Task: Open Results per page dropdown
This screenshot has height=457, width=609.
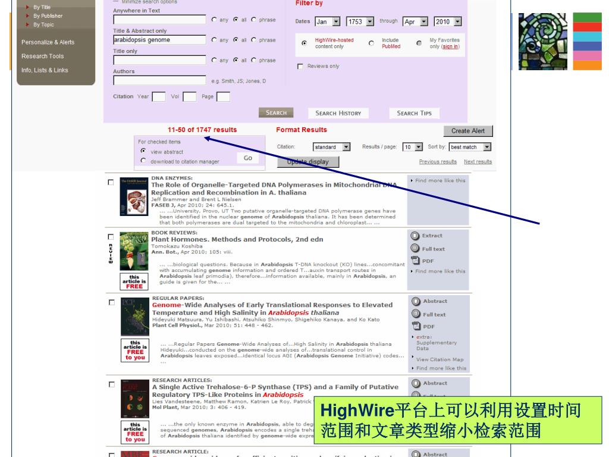Action: coord(413,147)
